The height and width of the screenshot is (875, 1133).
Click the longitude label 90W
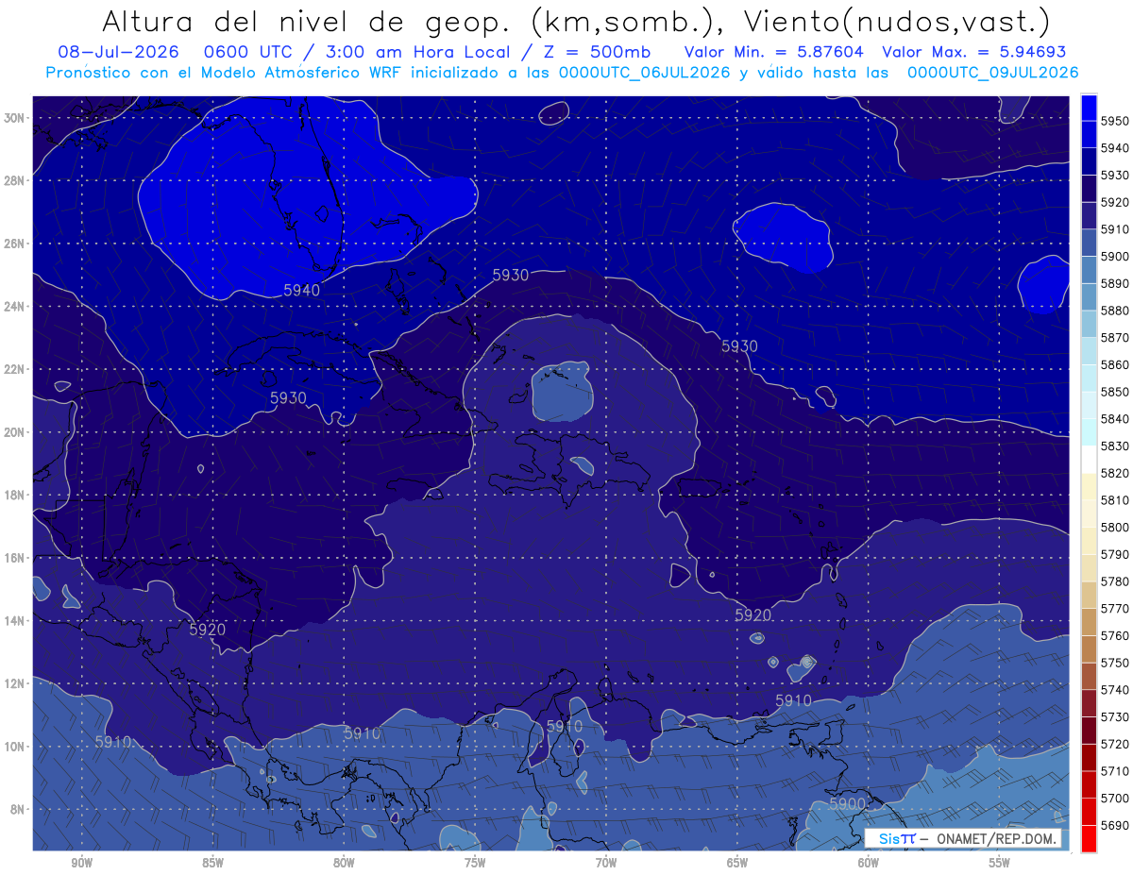click(x=81, y=863)
